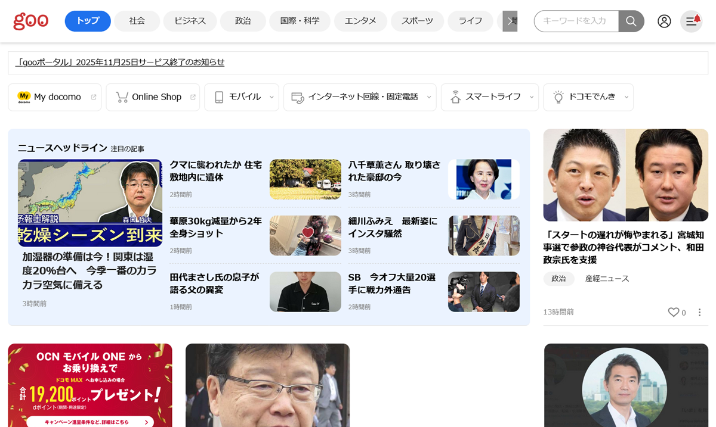Open the hamburger menu with notification bell

coord(692,21)
